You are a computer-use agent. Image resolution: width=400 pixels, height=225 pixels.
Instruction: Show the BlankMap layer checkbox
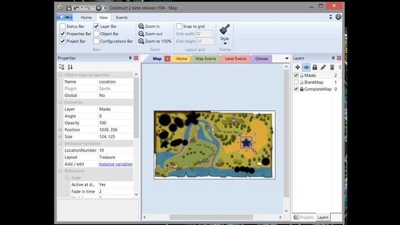tap(296, 82)
